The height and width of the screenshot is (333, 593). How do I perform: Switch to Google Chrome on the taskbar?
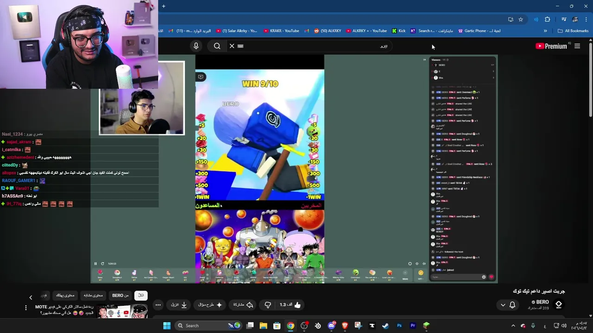pyautogui.click(x=290, y=326)
